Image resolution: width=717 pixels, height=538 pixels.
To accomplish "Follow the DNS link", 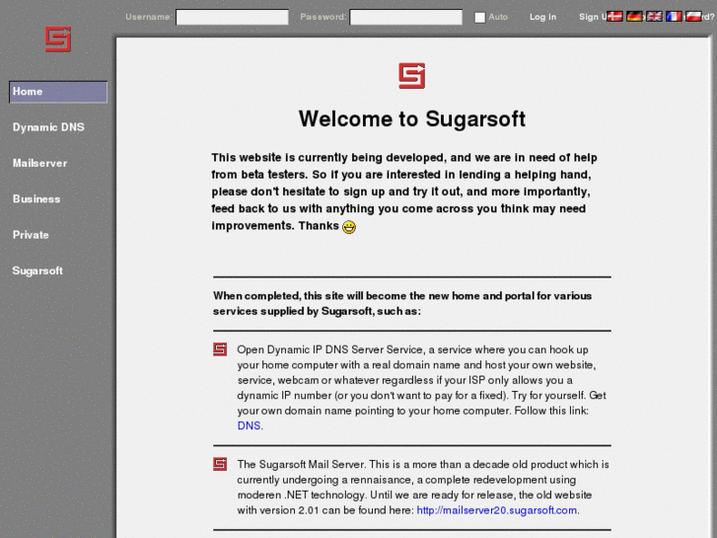I will coord(249,425).
